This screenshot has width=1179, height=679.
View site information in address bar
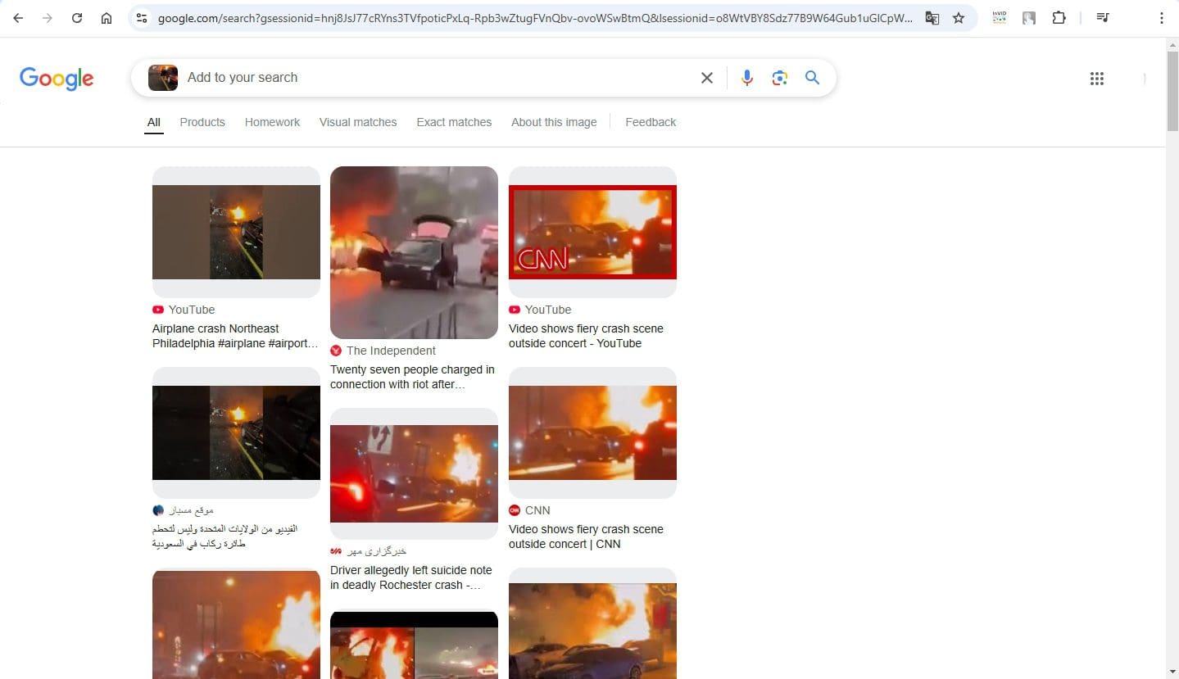[141, 18]
